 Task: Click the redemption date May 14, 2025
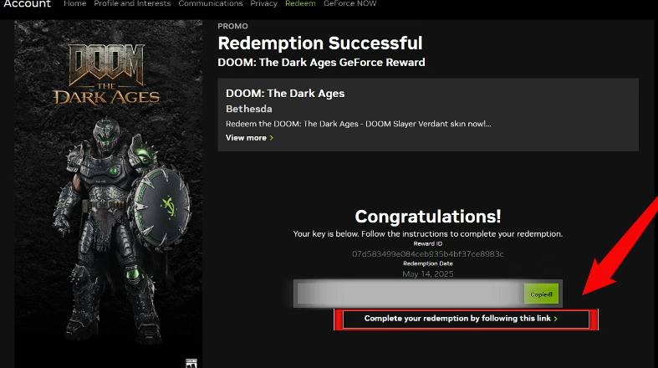tap(427, 274)
